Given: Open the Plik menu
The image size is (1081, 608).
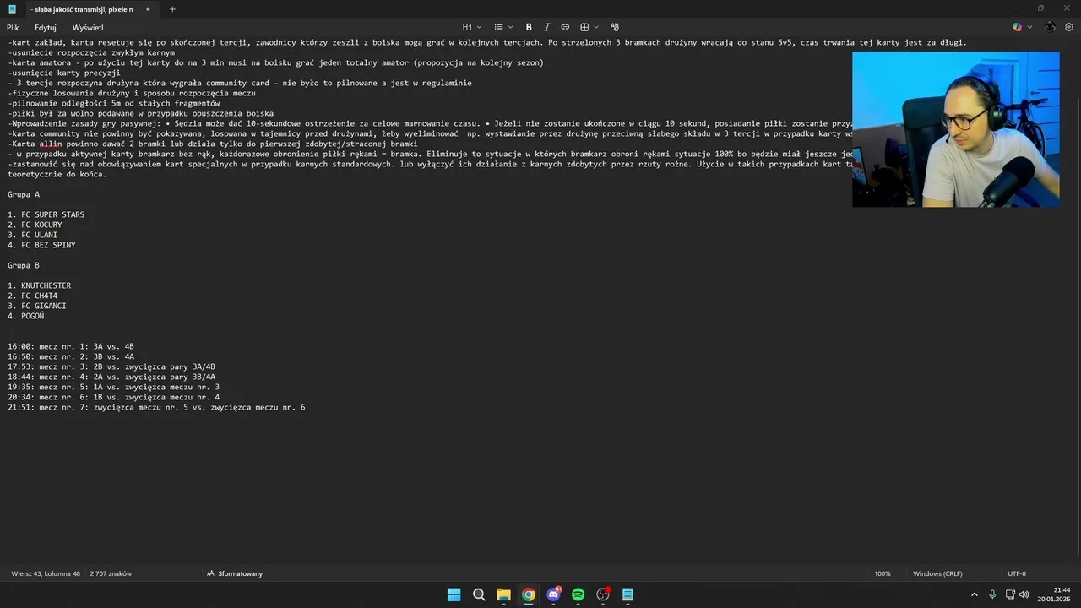Looking at the screenshot, I should pos(13,27).
